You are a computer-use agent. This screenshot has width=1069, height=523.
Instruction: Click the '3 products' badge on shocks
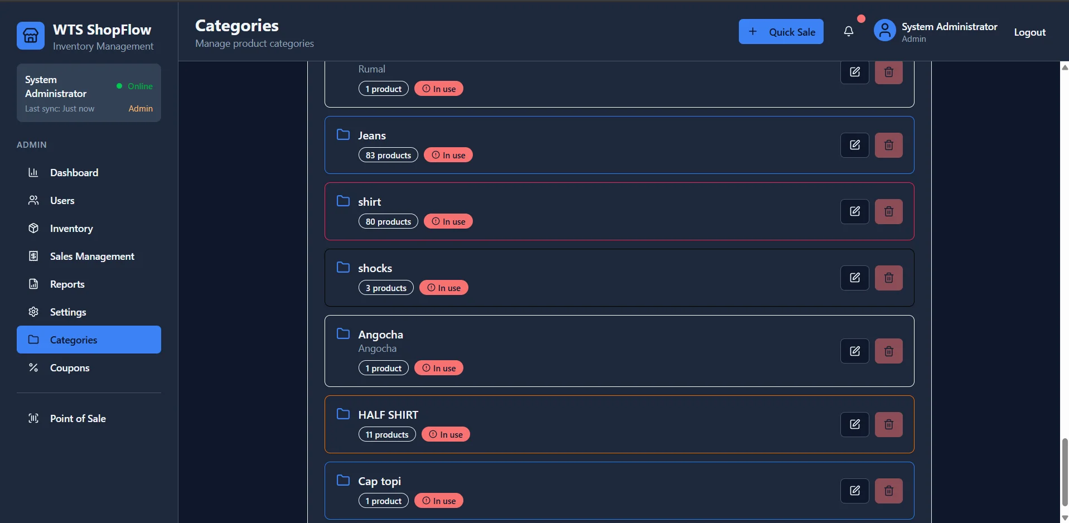(x=386, y=288)
